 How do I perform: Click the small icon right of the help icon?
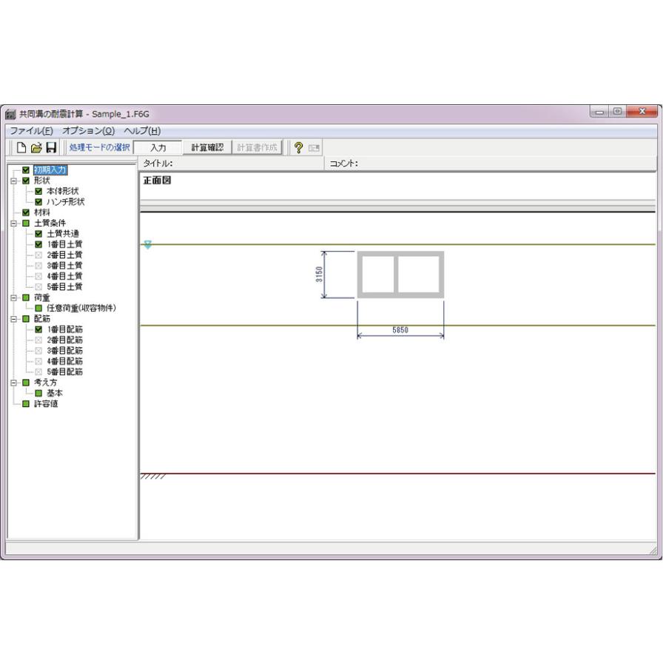point(314,148)
